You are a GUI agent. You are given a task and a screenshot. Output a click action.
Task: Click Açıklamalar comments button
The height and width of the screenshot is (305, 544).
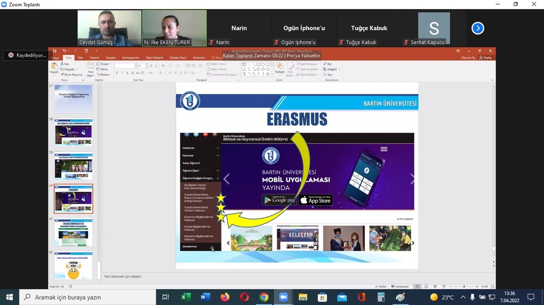[400, 286]
